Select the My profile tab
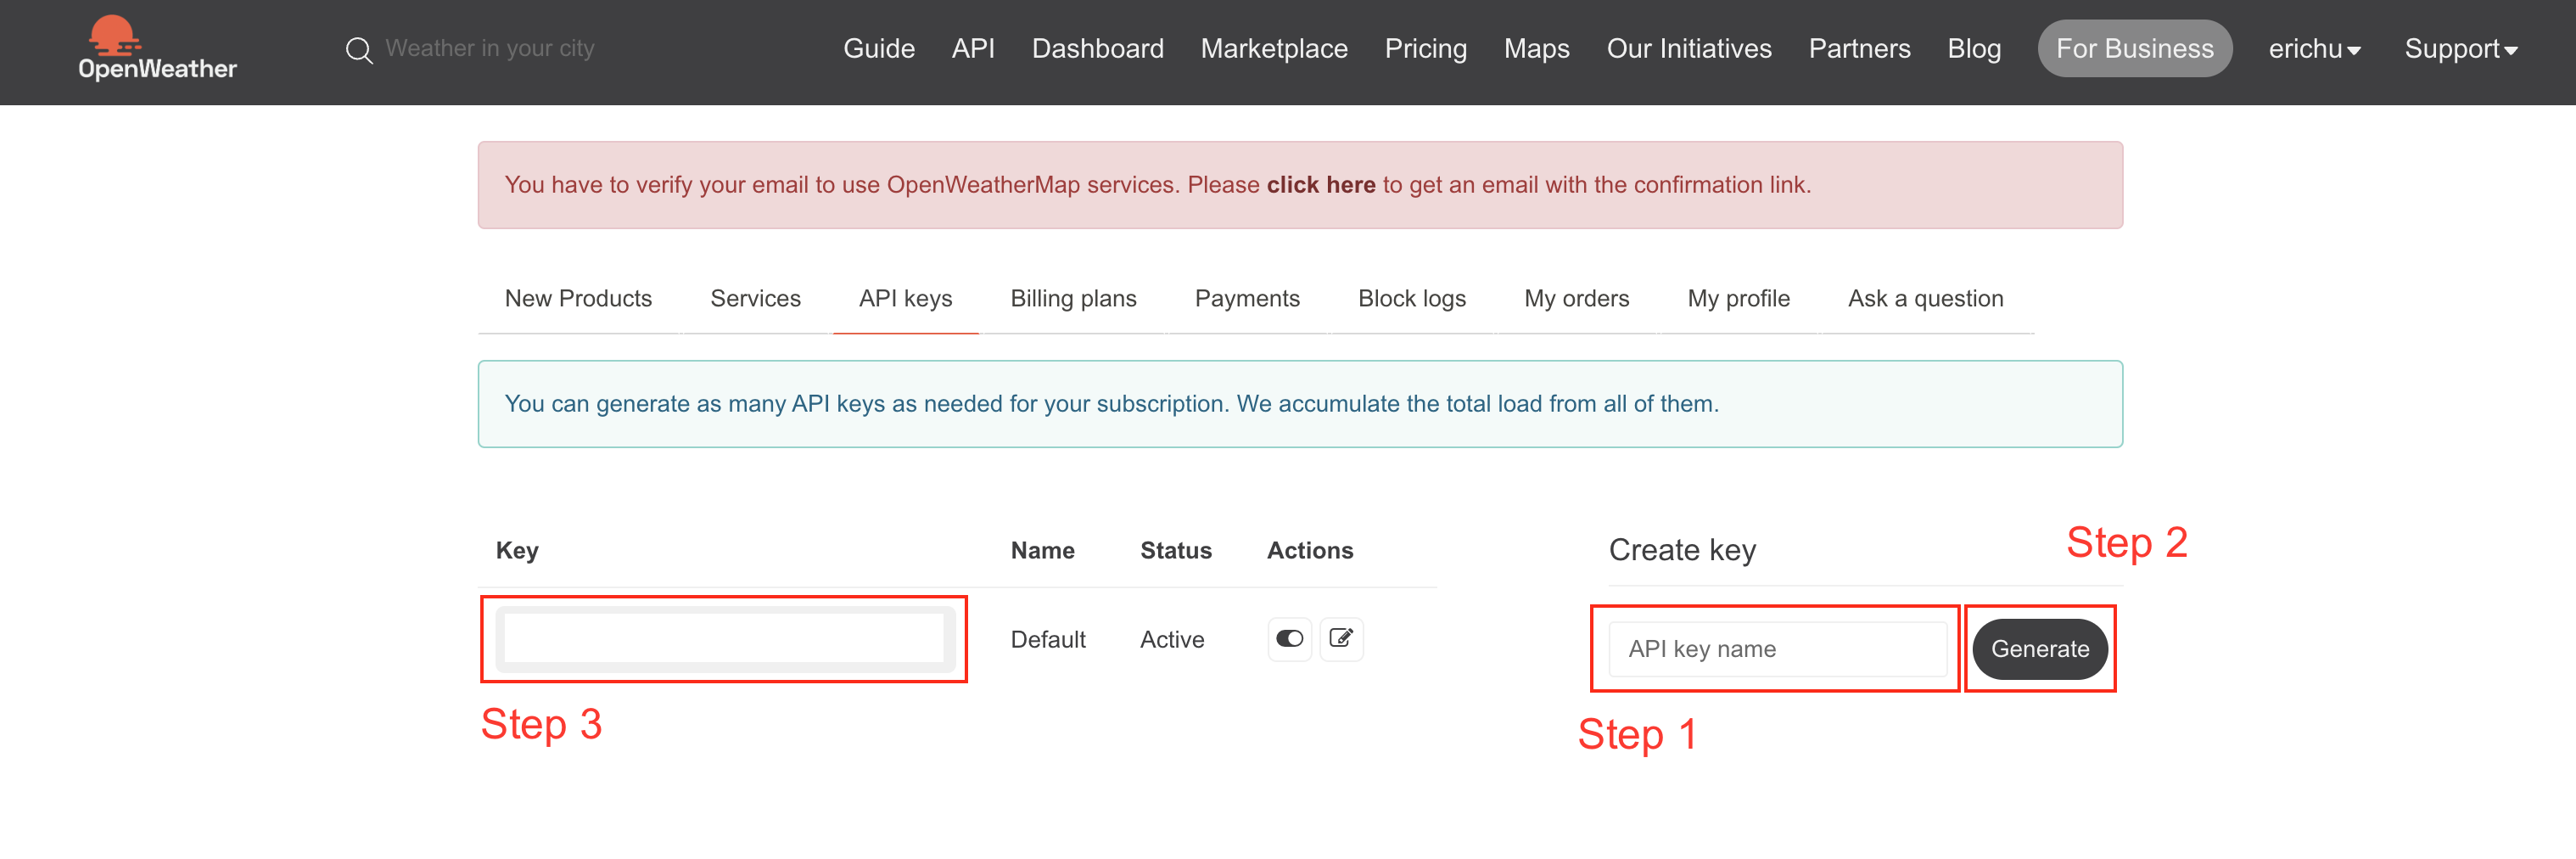Screen dimensions: 2576x859 point(1738,299)
